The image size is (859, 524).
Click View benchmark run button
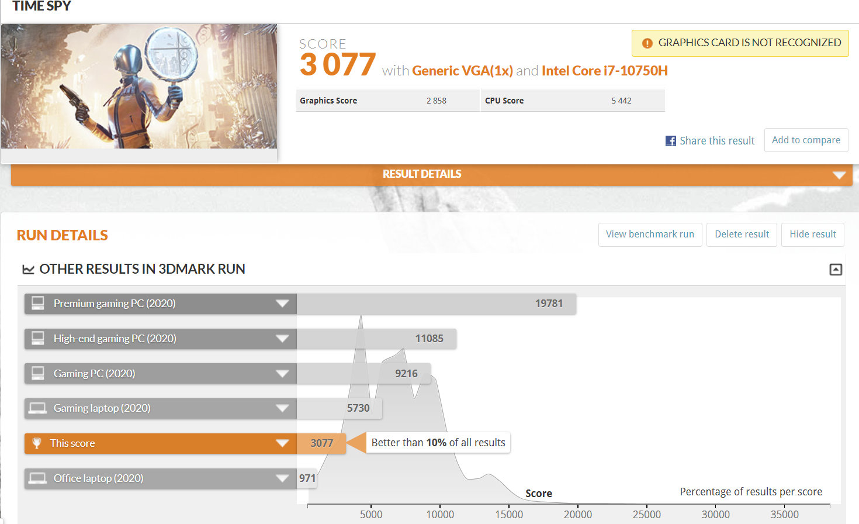tap(650, 235)
